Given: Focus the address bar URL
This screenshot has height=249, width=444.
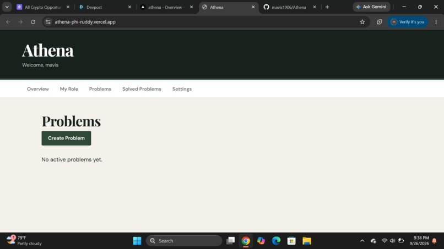Looking at the screenshot, I should 85,22.
